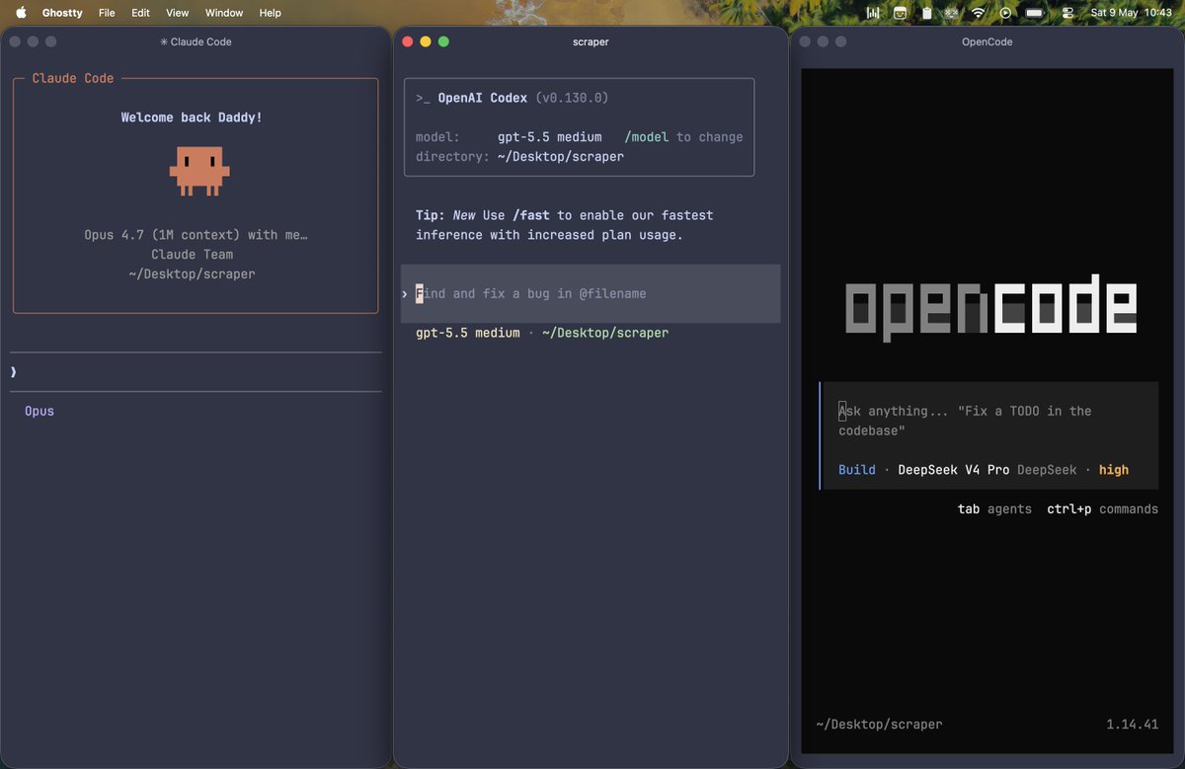Click the Codex version (v0.130.0)
This screenshot has height=769, width=1185.
(x=573, y=98)
